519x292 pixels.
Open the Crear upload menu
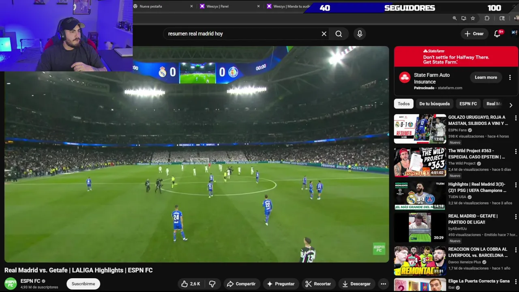[x=474, y=34]
